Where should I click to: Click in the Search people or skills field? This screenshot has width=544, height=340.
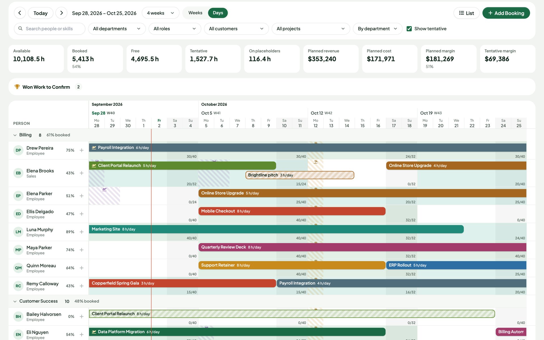pyautogui.click(x=50, y=29)
